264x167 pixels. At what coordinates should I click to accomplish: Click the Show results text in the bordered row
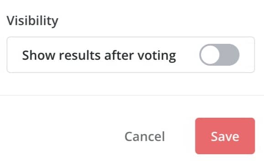[61, 55]
